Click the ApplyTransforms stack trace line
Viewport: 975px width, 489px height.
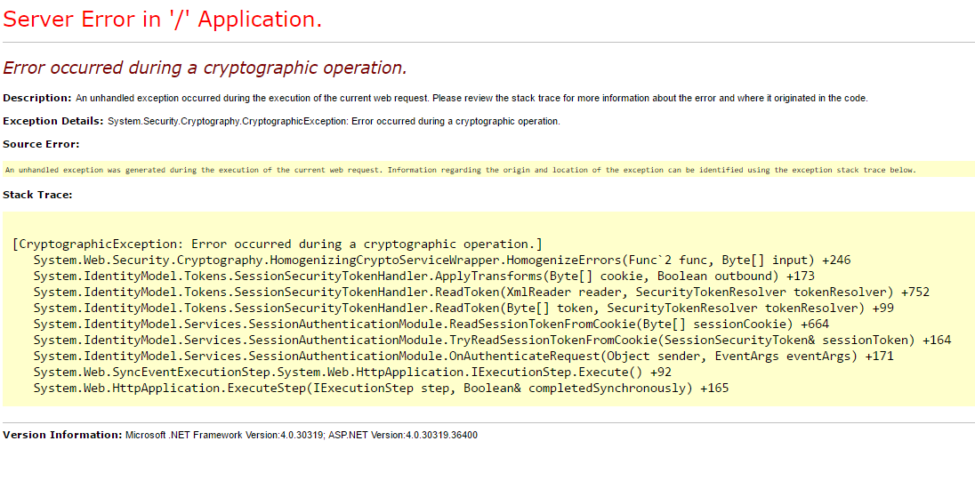click(423, 277)
